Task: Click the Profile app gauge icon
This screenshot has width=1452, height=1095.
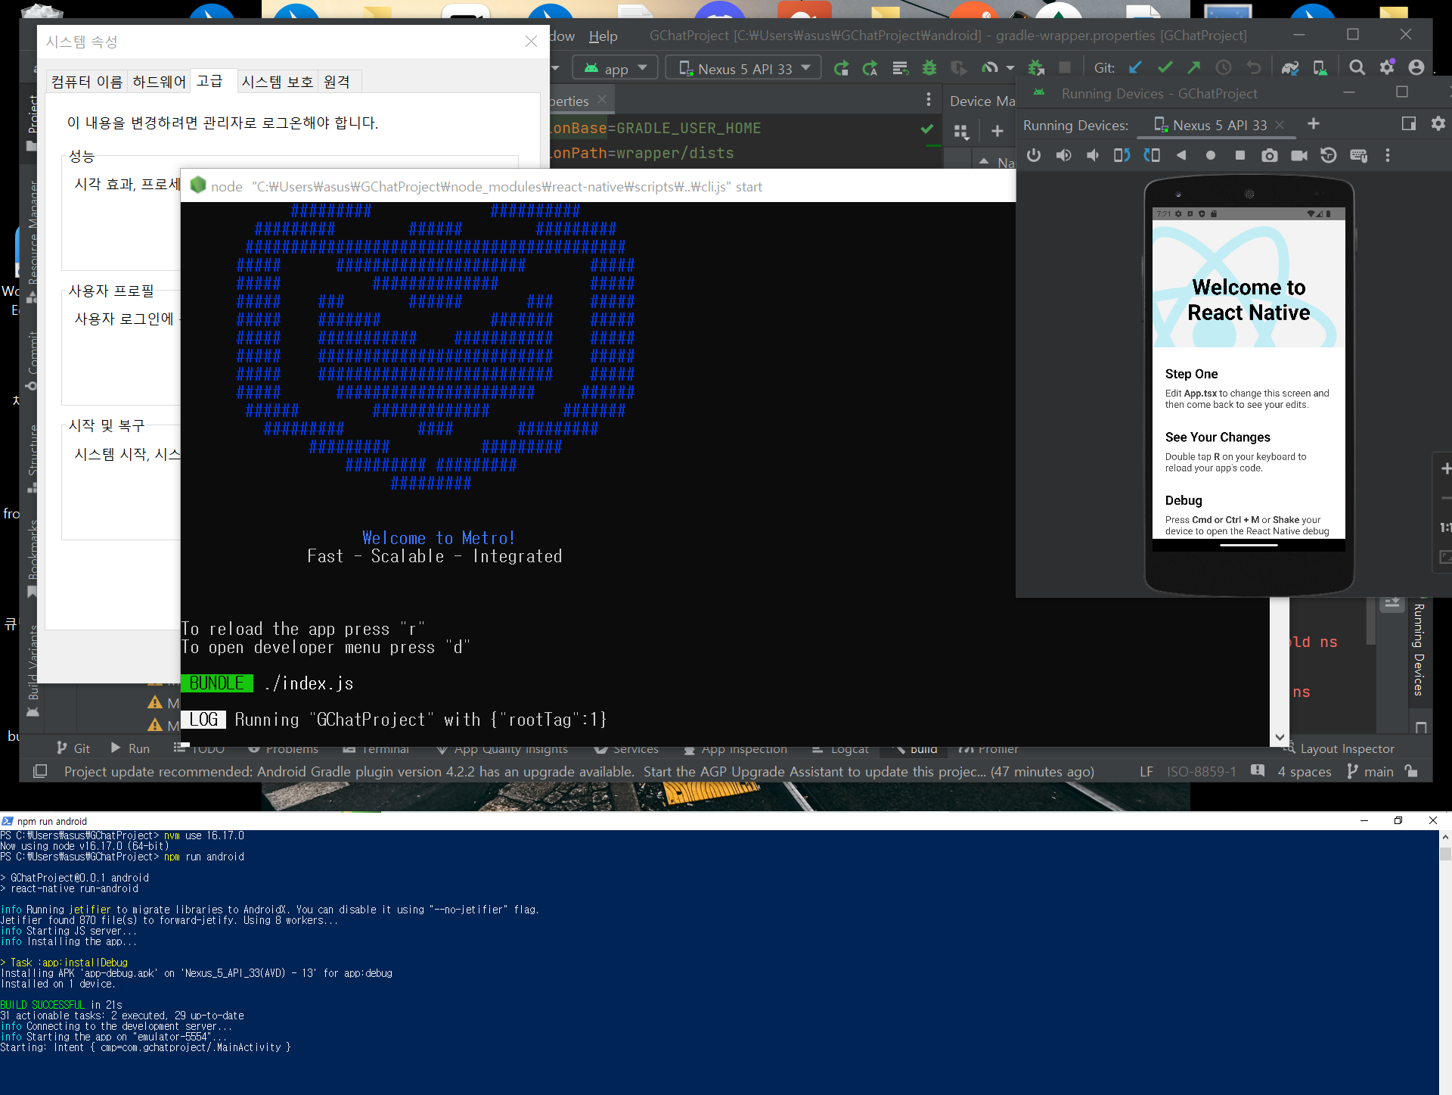Action: [990, 68]
